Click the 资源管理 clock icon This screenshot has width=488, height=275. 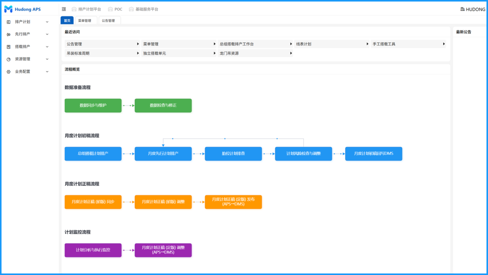click(9, 59)
